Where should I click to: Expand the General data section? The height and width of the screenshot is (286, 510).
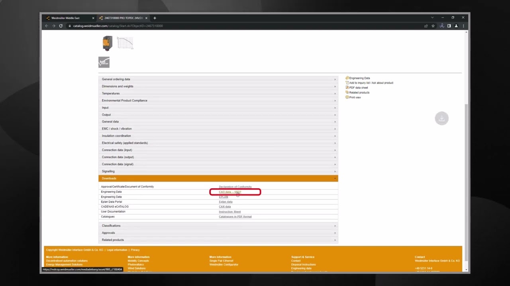218,122
